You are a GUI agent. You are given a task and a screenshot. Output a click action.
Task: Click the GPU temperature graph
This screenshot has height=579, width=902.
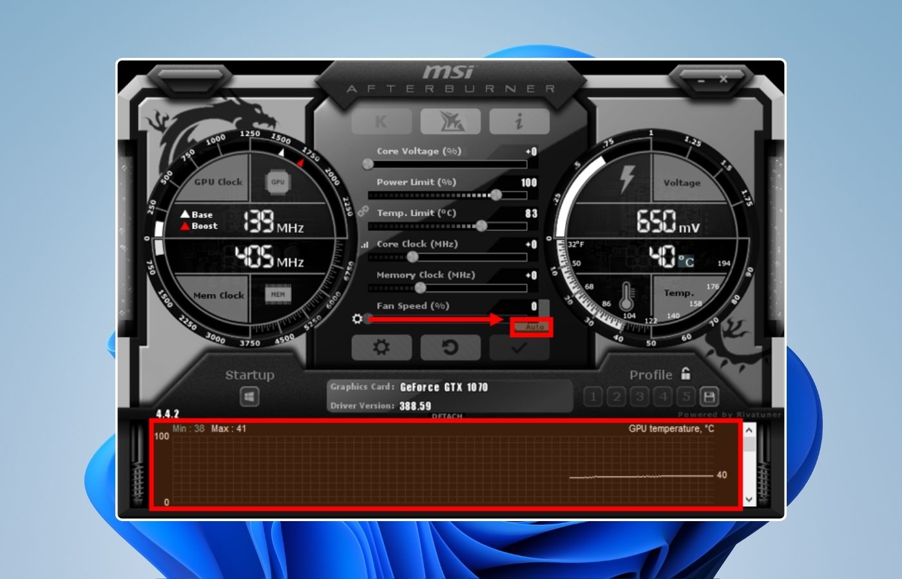(445, 464)
